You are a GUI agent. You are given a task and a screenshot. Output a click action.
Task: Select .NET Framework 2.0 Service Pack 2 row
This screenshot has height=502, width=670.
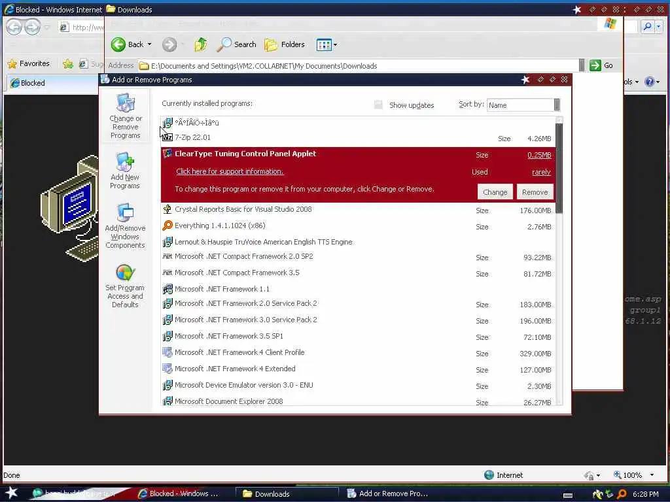pyautogui.click(x=358, y=304)
